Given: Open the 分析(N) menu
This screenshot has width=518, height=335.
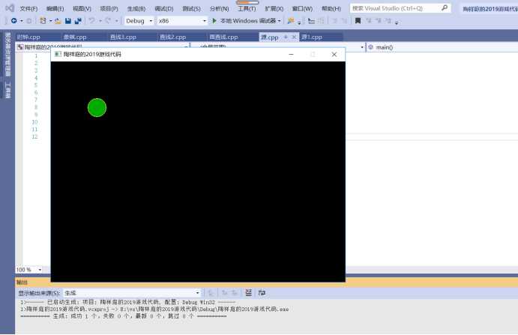Looking at the screenshot, I should click(219, 8).
